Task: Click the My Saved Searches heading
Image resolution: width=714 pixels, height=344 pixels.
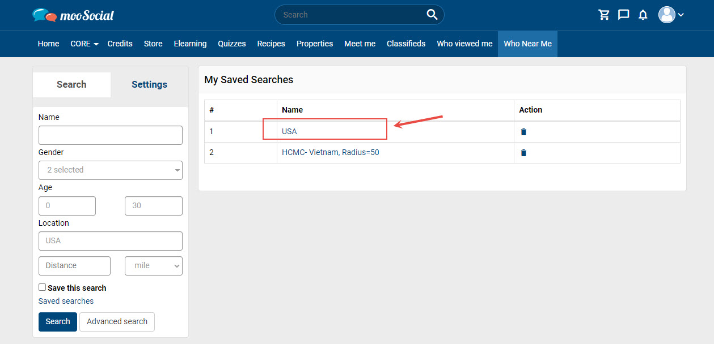Action: pos(248,80)
